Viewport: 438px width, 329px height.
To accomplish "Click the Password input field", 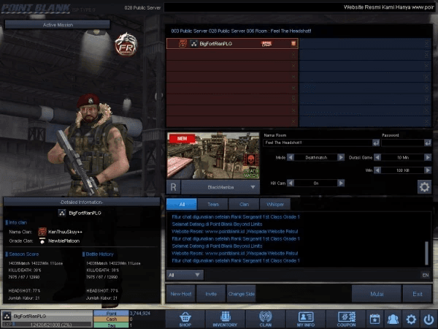I will pos(402,143).
